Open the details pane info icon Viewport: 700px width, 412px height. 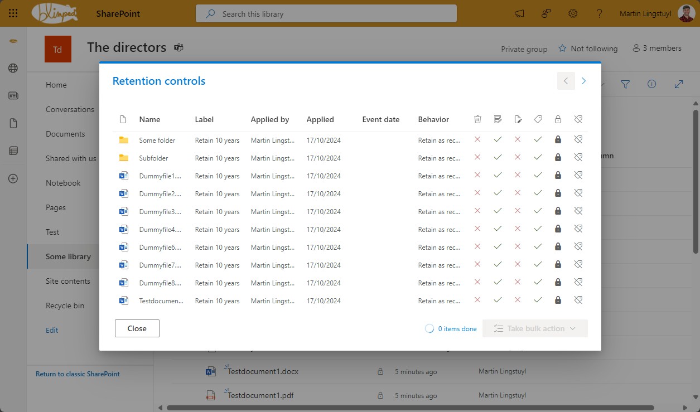(x=652, y=84)
